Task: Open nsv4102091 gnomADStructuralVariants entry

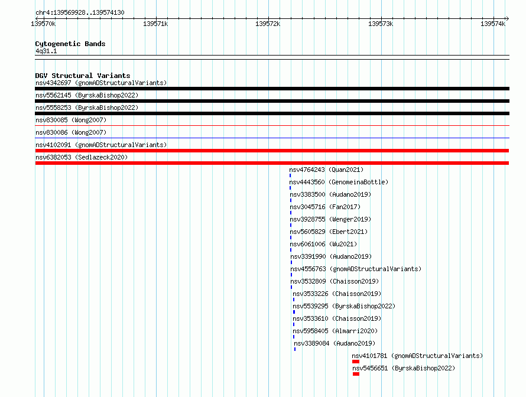Action: [x=101, y=145]
